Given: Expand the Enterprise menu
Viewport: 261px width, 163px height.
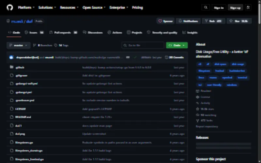Looking at the screenshot, I should [119, 7].
